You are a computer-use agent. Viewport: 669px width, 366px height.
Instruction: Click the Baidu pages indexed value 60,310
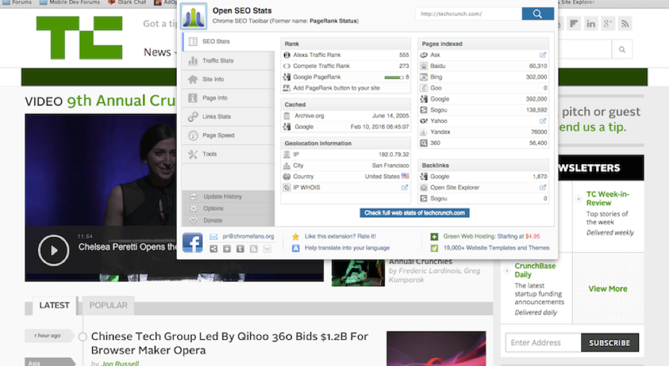(538, 66)
